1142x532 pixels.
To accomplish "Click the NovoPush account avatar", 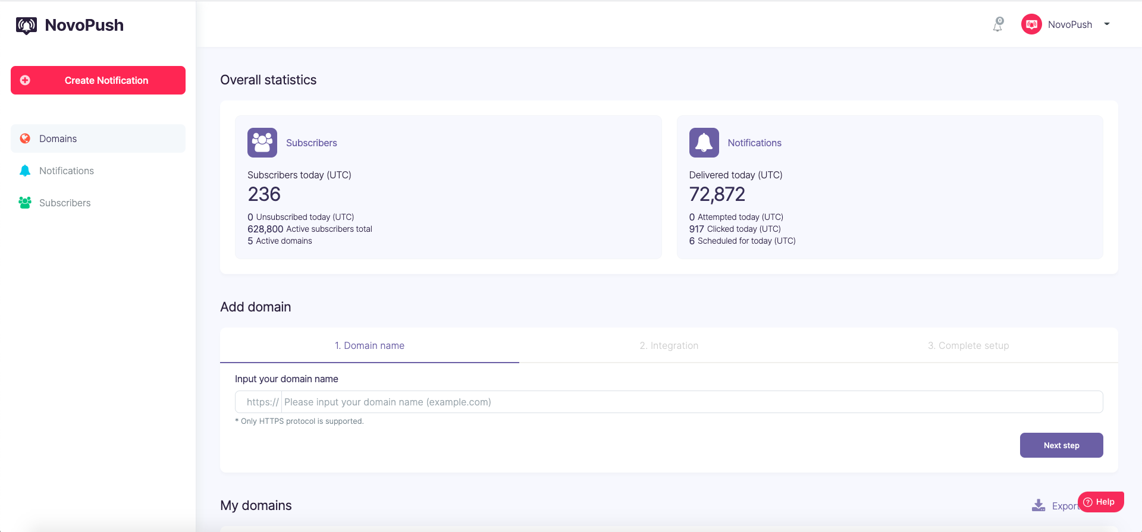I will [1031, 24].
